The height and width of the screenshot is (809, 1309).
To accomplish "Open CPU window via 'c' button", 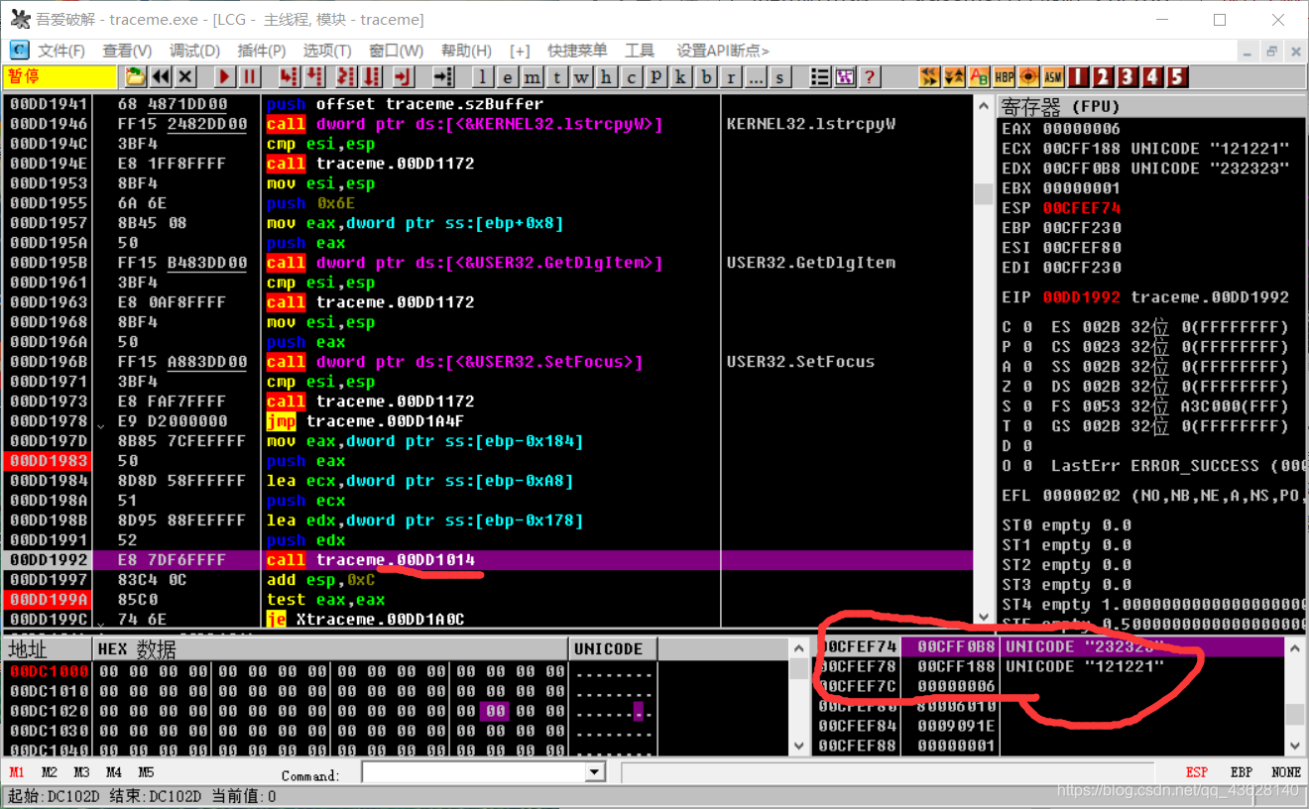I will 632,77.
